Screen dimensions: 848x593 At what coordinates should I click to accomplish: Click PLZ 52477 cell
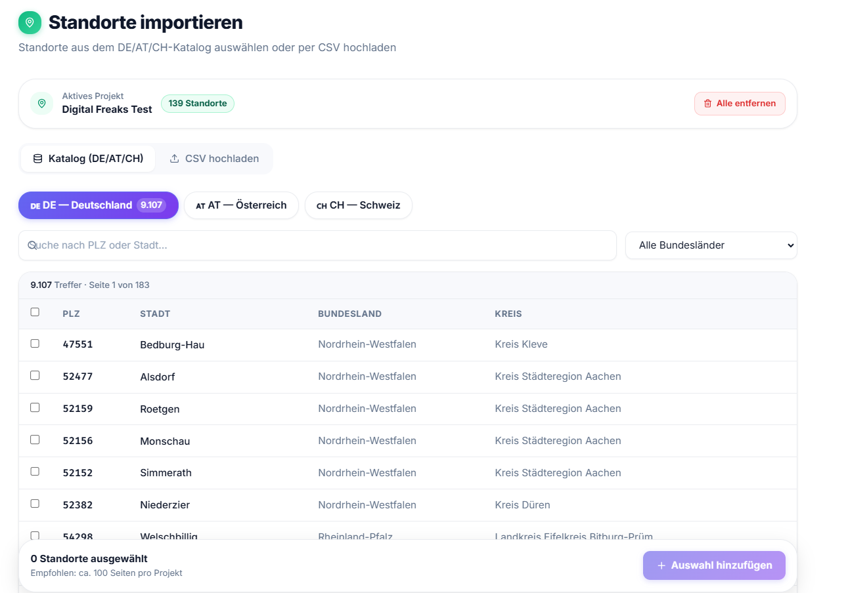78,377
